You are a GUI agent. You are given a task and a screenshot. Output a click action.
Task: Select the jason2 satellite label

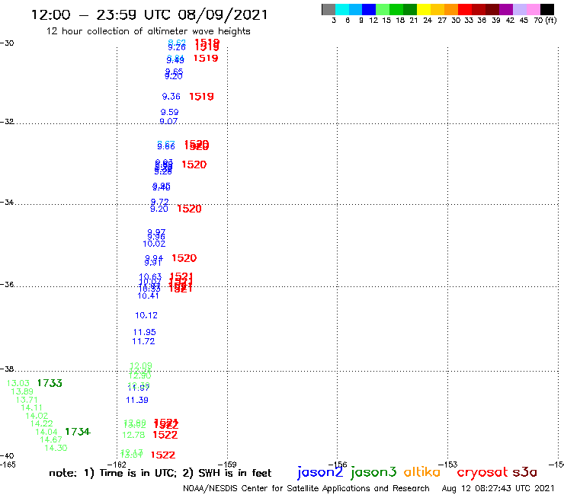(320, 472)
